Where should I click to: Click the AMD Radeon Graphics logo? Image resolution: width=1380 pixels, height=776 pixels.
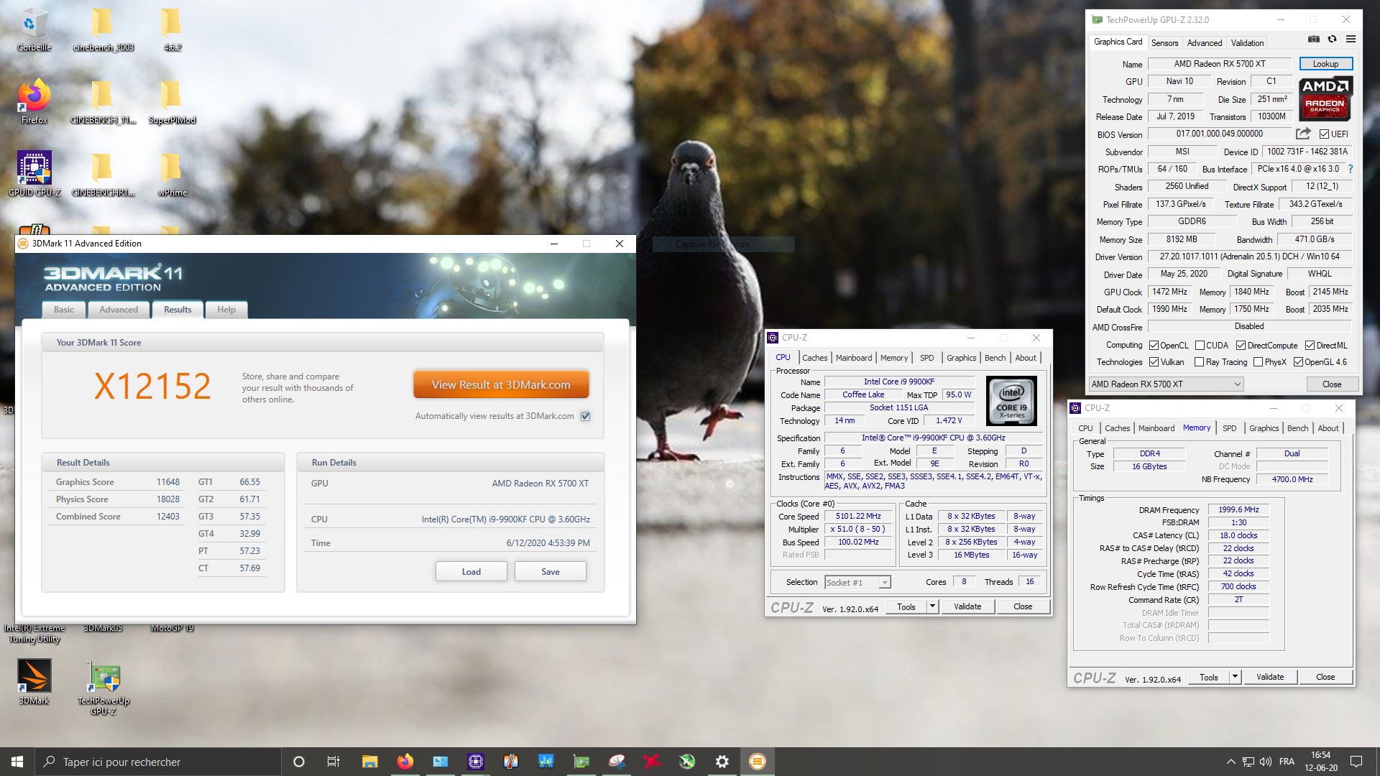(1325, 98)
